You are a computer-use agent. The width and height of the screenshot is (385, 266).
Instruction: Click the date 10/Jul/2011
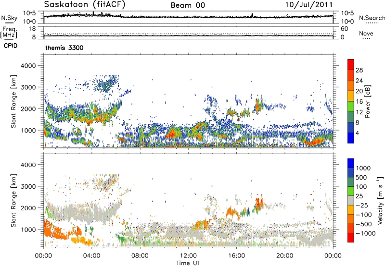309,5
